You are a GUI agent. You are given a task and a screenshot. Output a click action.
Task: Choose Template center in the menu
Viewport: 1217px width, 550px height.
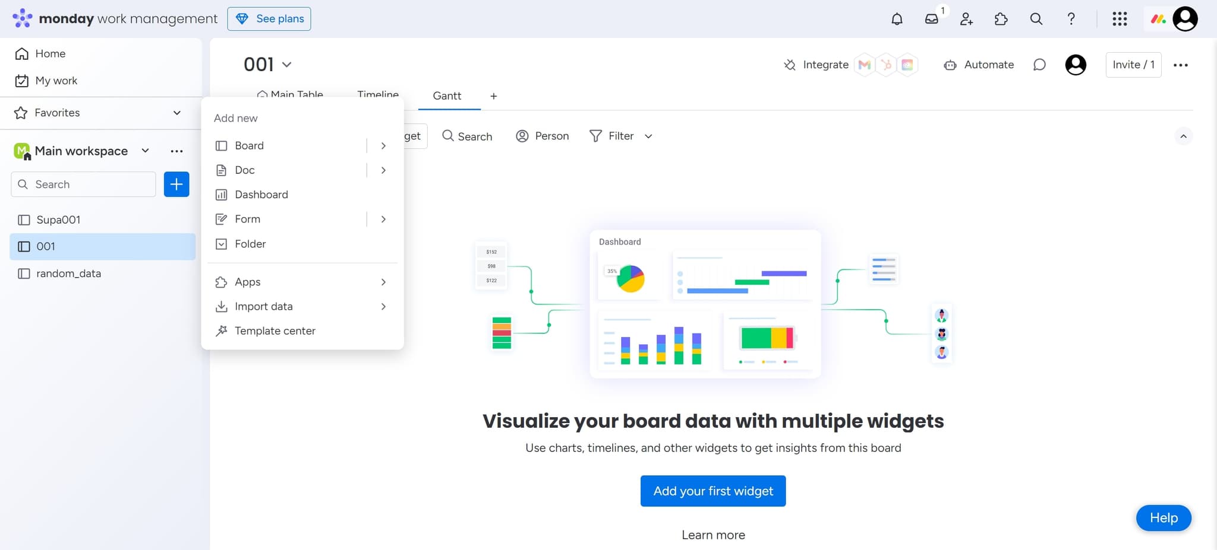click(x=275, y=331)
